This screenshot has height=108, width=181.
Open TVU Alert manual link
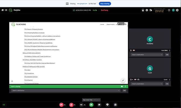coord(27,70)
